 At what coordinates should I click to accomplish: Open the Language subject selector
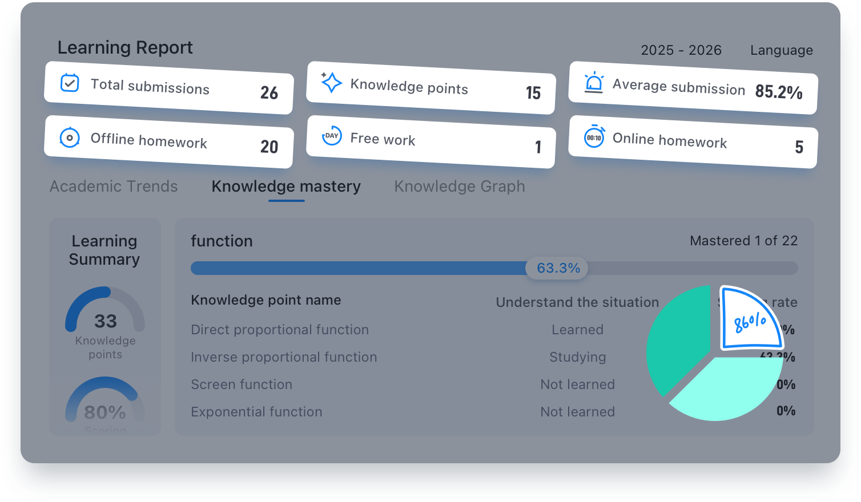coord(781,50)
